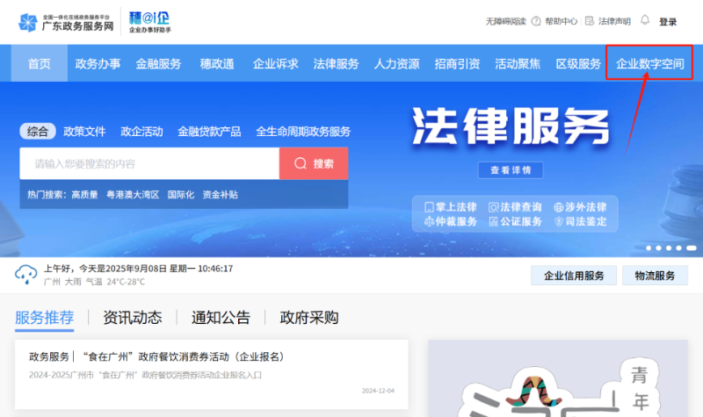Screen dimensions: 703x417
Task: Click the legal statement document icon
Action: click(590, 21)
